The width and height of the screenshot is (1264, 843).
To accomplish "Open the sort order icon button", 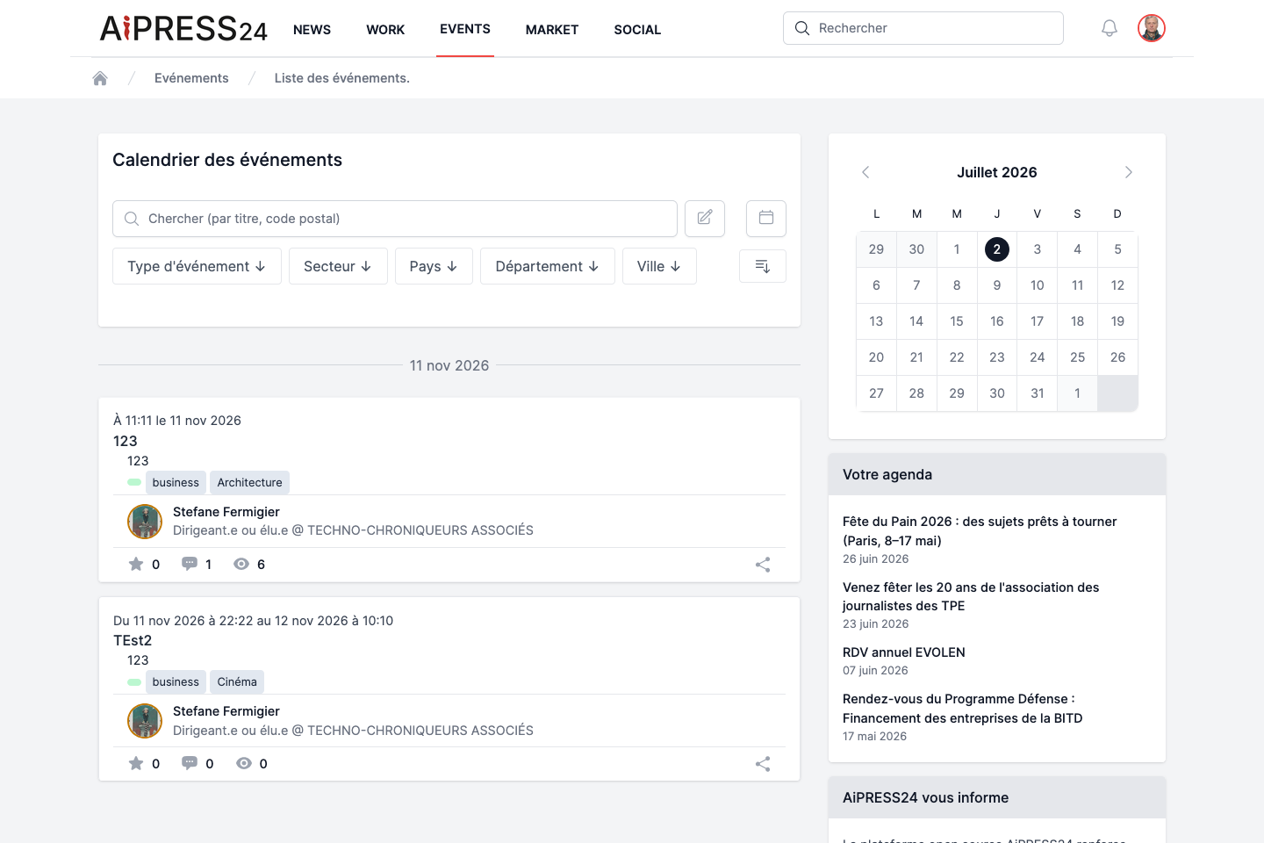I will point(763,266).
